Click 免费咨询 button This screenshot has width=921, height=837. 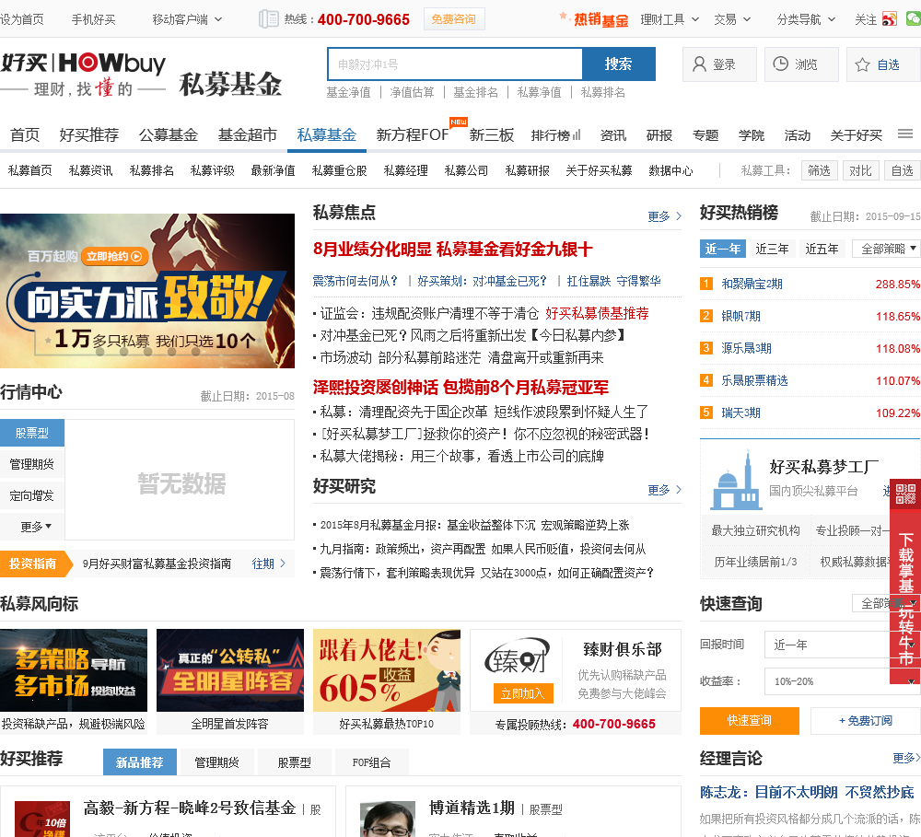453,19
